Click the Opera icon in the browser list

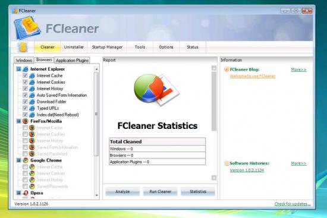click(x=26, y=193)
